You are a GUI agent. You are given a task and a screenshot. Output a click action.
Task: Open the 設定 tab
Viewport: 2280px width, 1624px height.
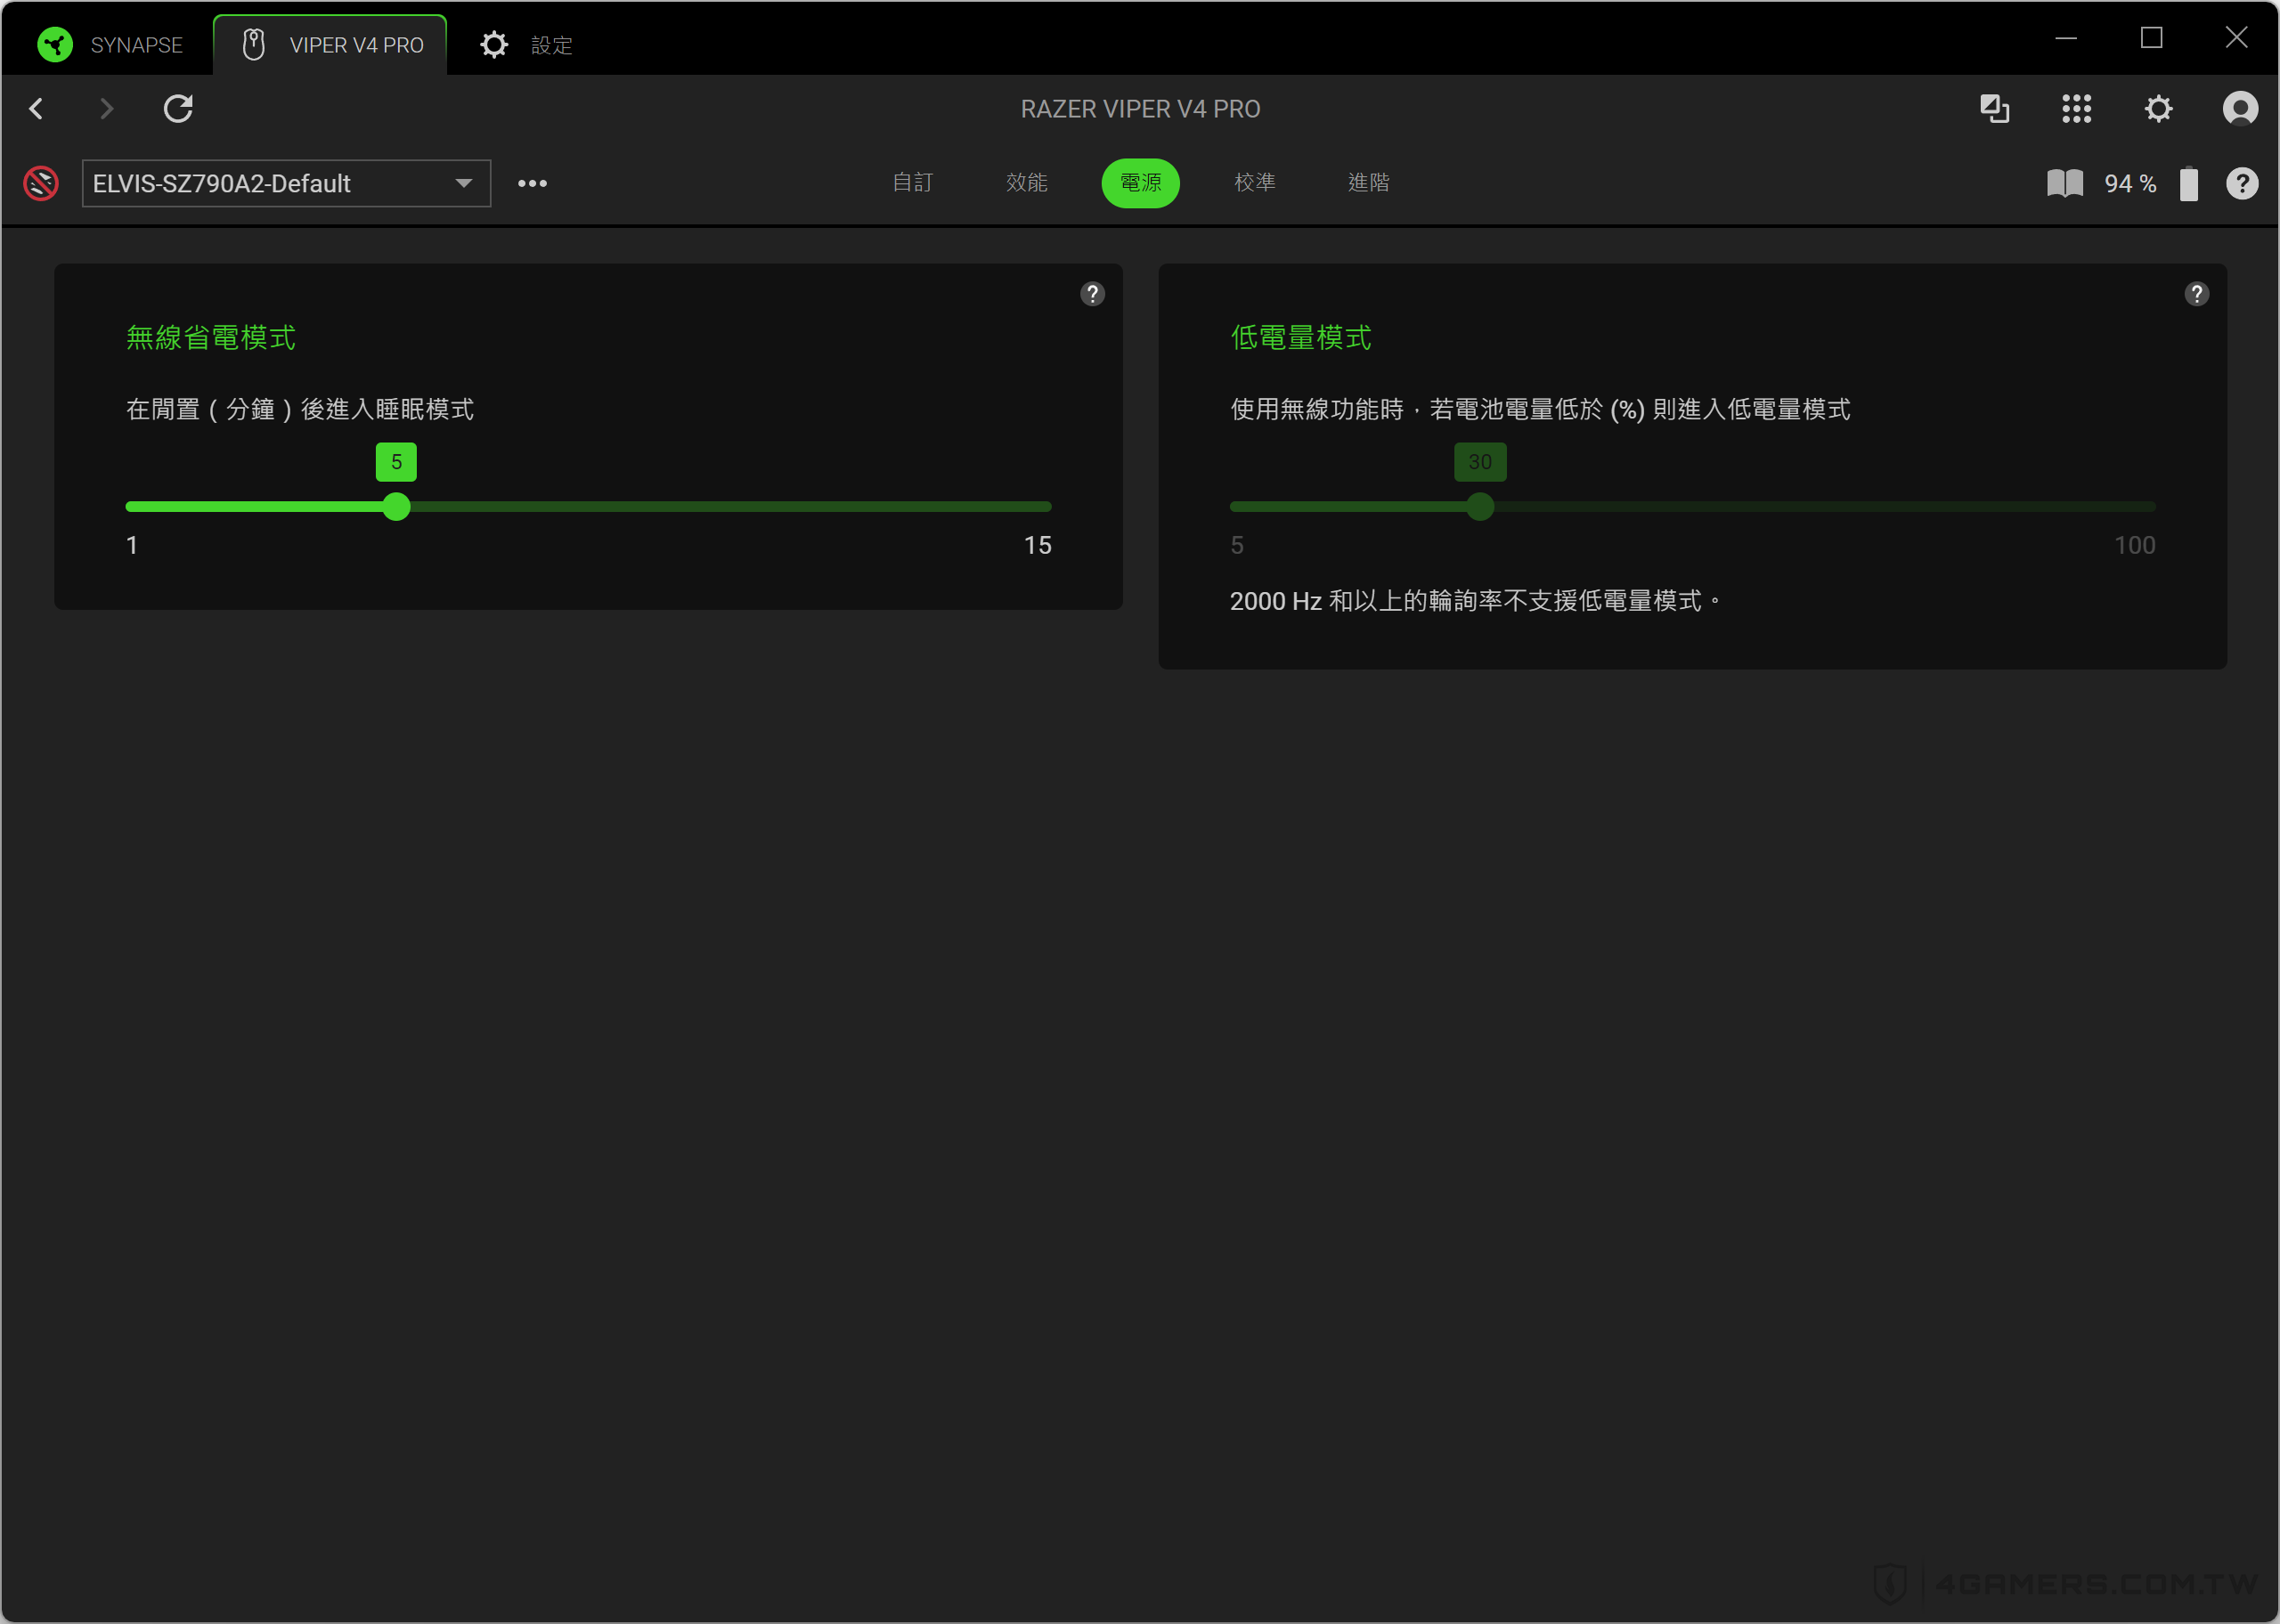(526, 45)
